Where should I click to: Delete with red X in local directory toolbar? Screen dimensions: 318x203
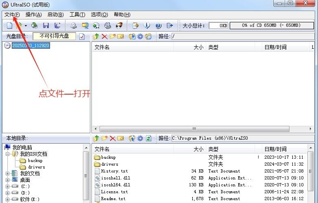click(x=113, y=138)
